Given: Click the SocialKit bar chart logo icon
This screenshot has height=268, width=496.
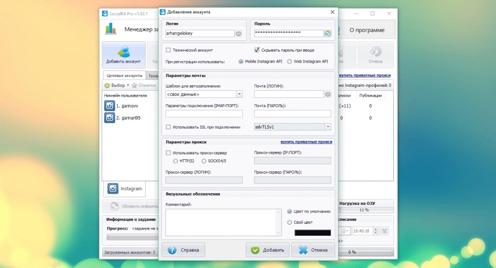Looking at the screenshot, I should coord(111,29).
